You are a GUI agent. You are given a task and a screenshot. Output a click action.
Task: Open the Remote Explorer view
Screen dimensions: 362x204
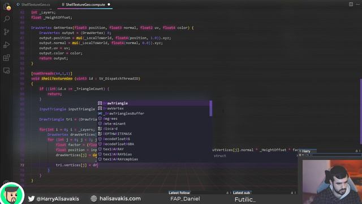pyautogui.click(x=7, y=70)
